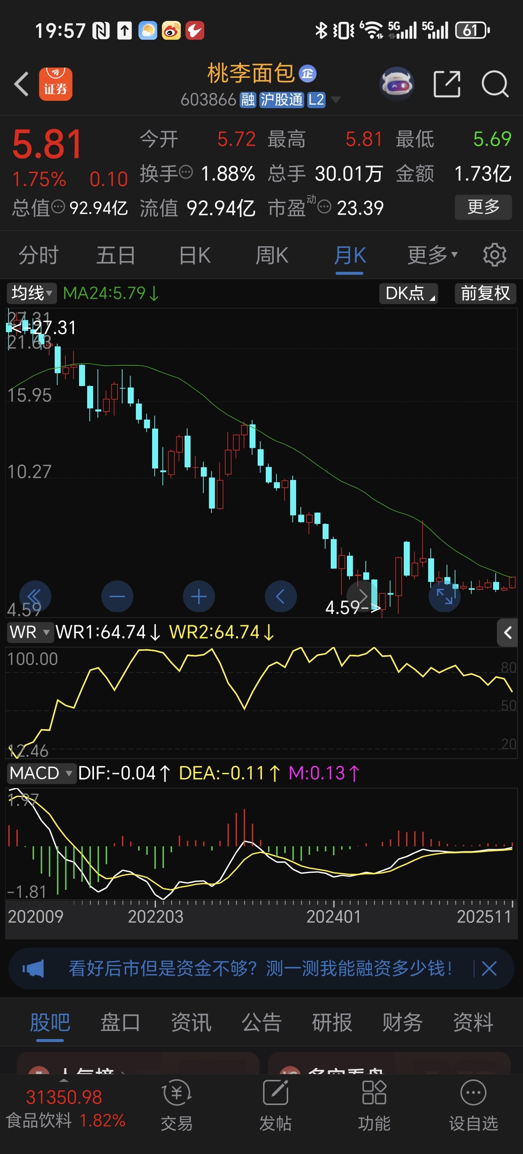Screen dimensions: 523x1154
Task: Move chart right with round arrow button
Action: click(363, 596)
